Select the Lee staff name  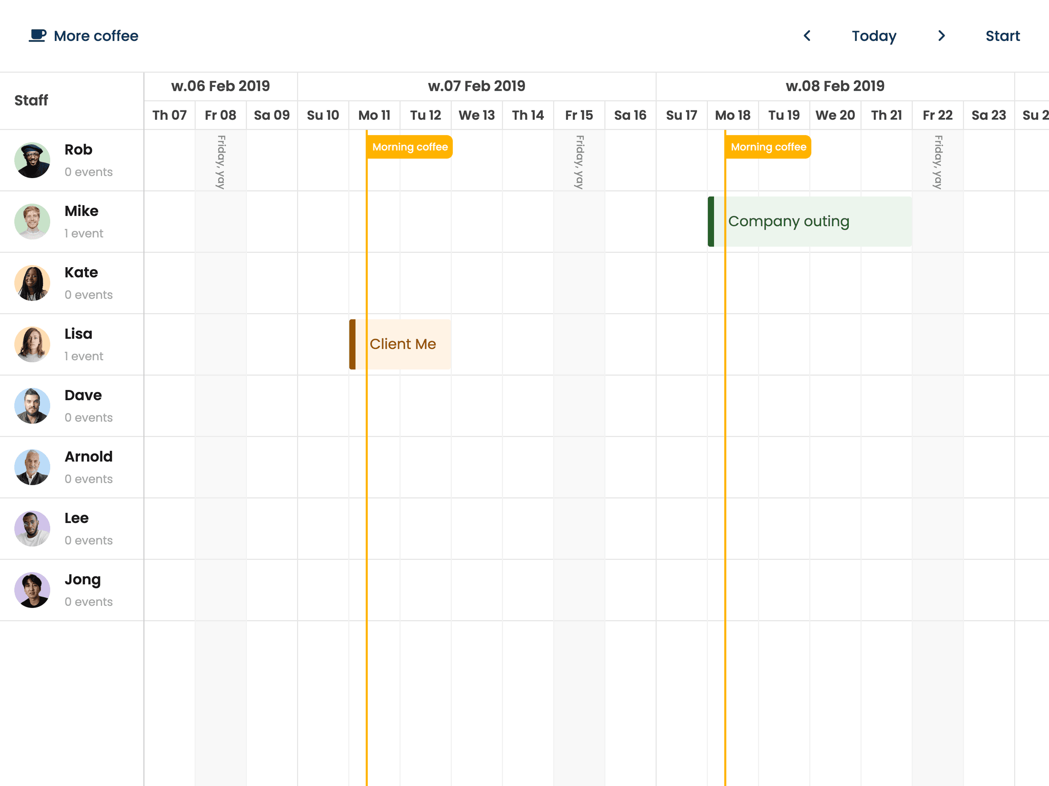click(77, 518)
